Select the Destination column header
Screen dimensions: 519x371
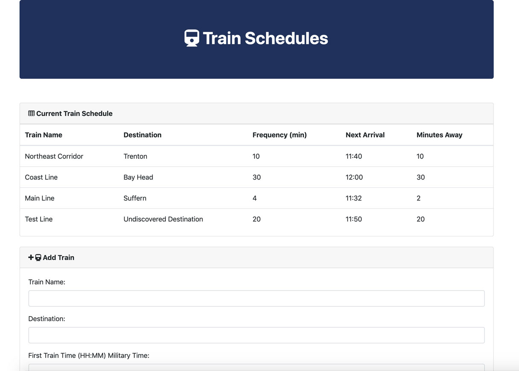(142, 135)
